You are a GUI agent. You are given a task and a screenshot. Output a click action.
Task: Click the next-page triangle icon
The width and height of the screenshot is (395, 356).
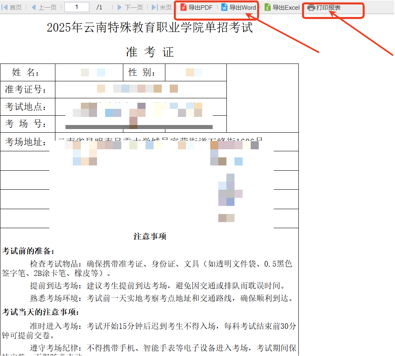click(x=120, y=7)
